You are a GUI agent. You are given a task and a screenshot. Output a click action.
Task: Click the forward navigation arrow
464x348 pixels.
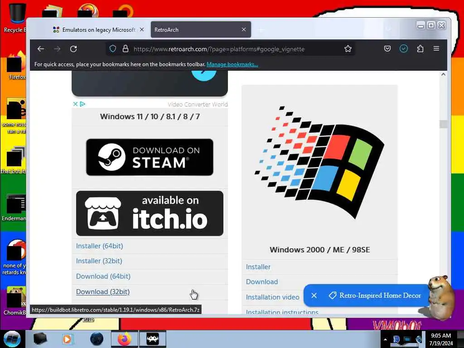point(57,49)
